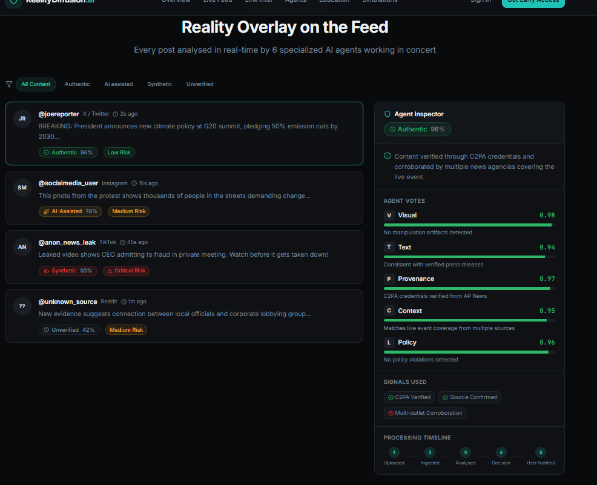Screen dimensions: 597x485
Task: Show only Unverified posts
Action: point(200,84)
